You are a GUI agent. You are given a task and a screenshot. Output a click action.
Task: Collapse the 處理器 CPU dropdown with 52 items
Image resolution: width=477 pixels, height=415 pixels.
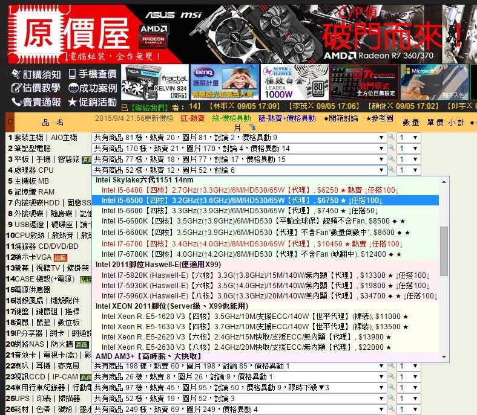pos(239,170)
